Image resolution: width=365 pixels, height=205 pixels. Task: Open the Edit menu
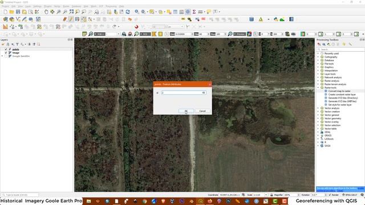13,6
